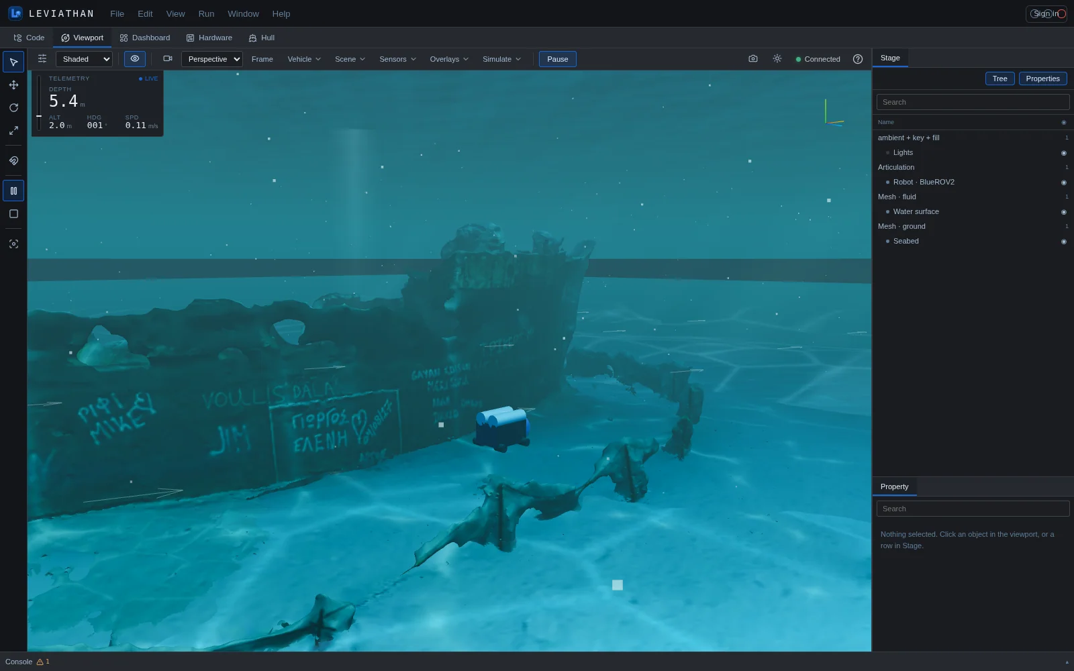
Task: Toggle visibility of Robot · BlueROV2
Action: 1063,183
